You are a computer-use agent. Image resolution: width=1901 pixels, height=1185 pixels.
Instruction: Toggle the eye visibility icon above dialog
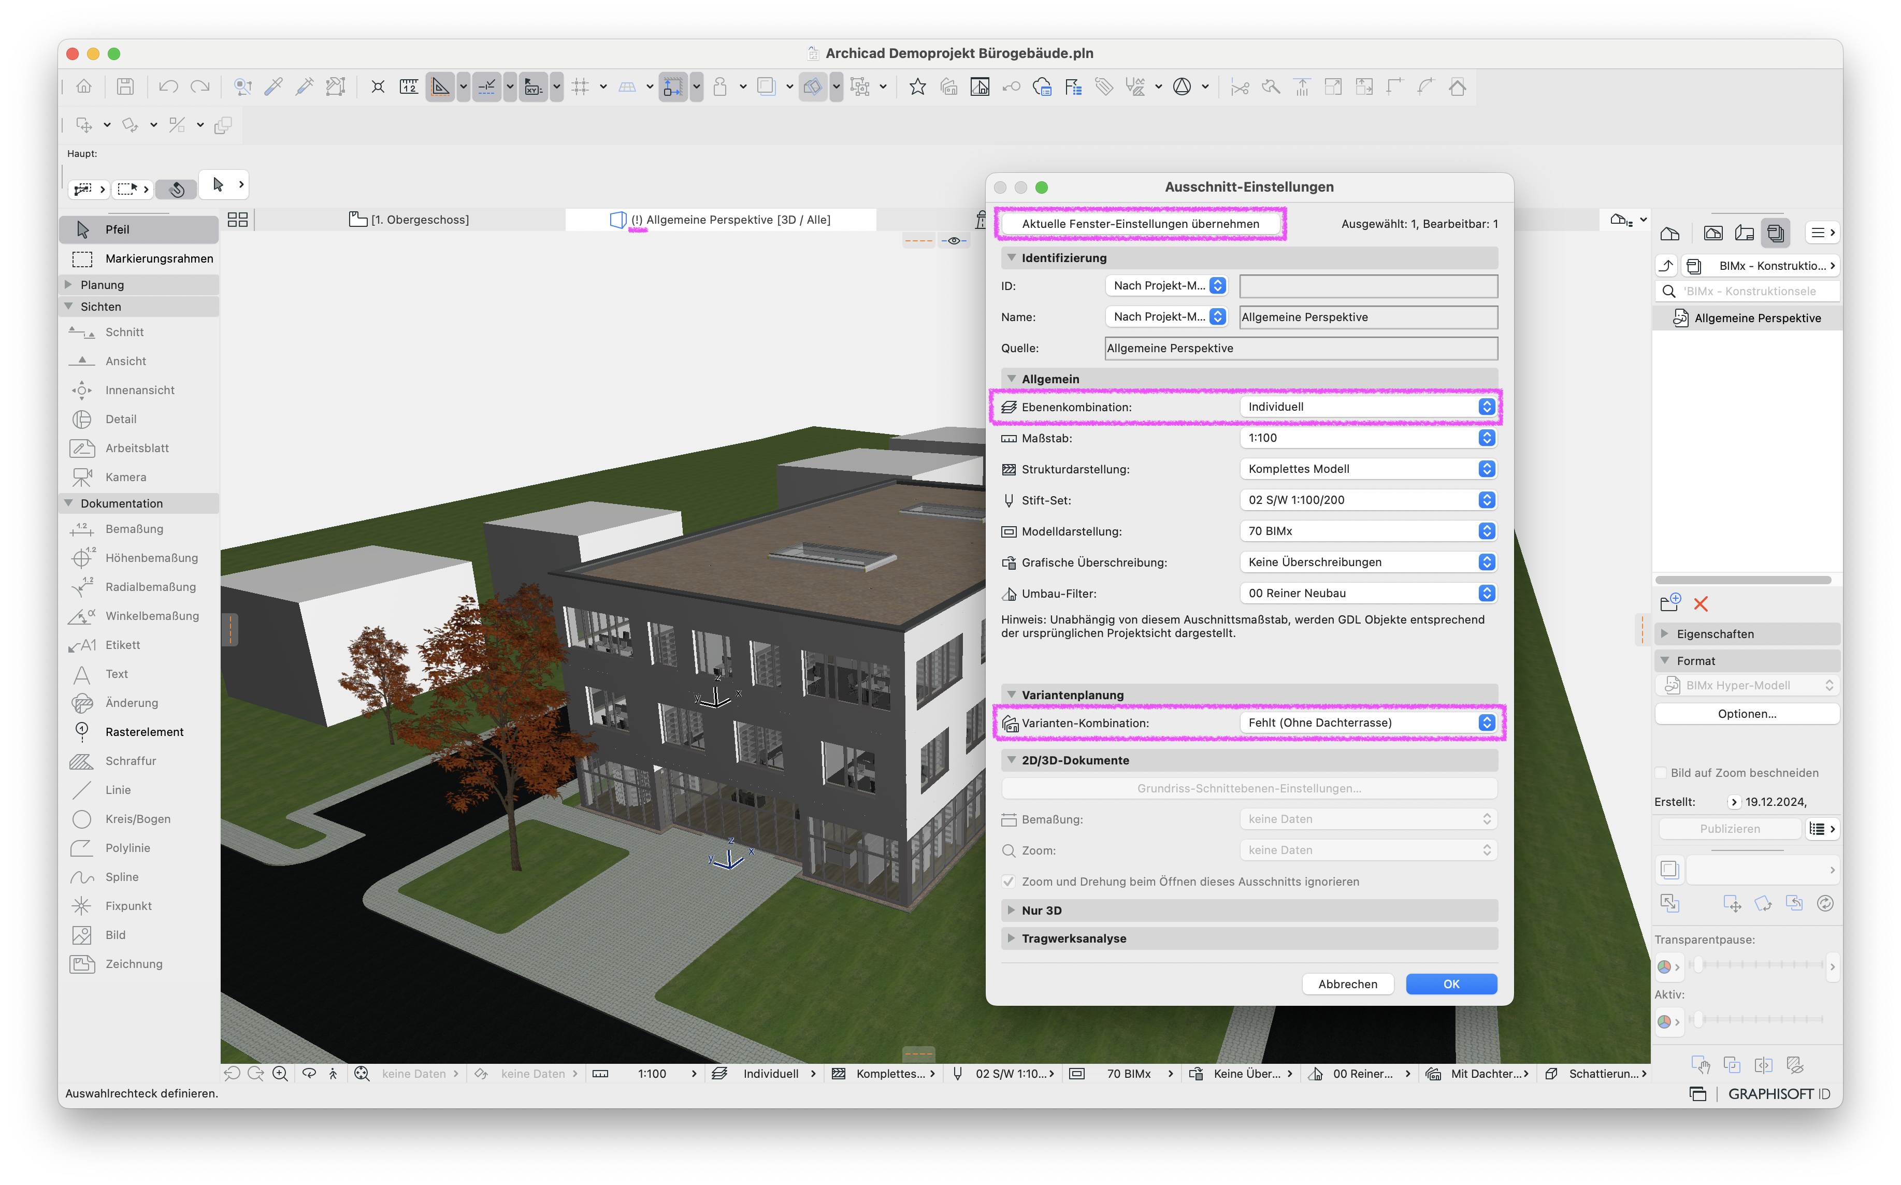click(954, 241)
